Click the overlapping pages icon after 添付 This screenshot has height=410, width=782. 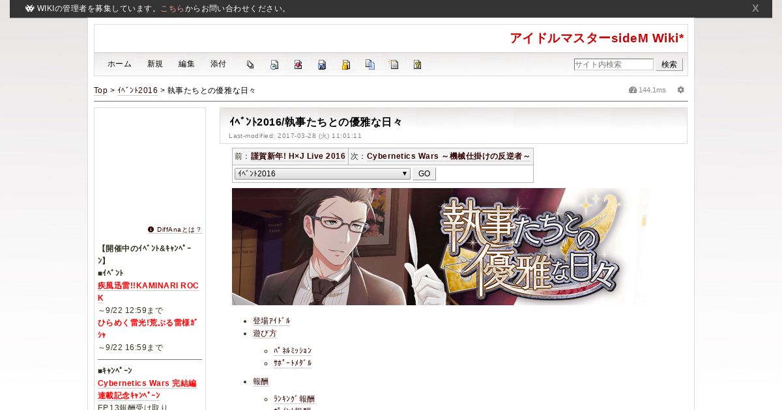pos(250,64)
